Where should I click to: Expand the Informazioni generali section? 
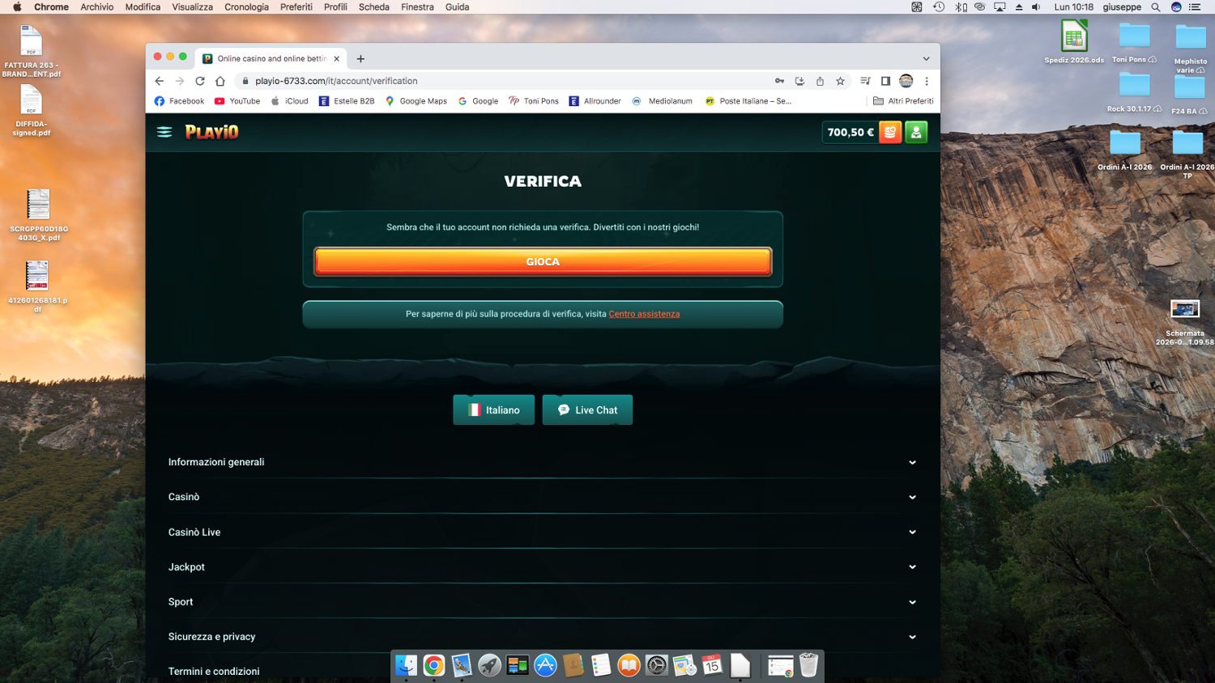[543, 462]
